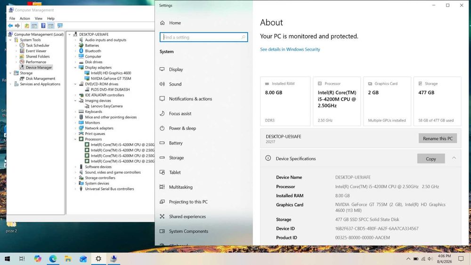Viewport: 471px width, 265px height.
Task: Open System Components settings page
Action: [189, 231]
